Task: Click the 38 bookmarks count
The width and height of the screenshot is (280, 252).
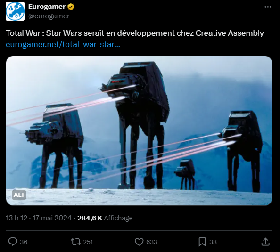Action: point(213,242)
